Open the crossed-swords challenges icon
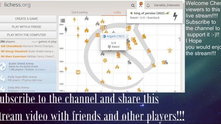221x124 pixels. (x=141, y=5)
